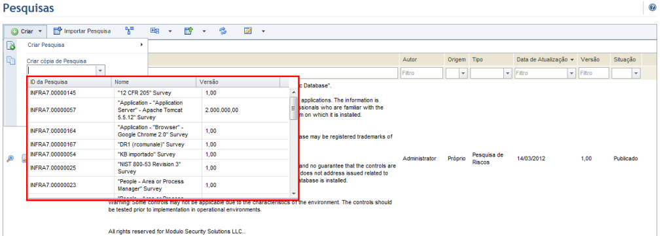Click Data de Atualização filter input
Viewport: 663px width, 236px height.
(x=541, y=73)
